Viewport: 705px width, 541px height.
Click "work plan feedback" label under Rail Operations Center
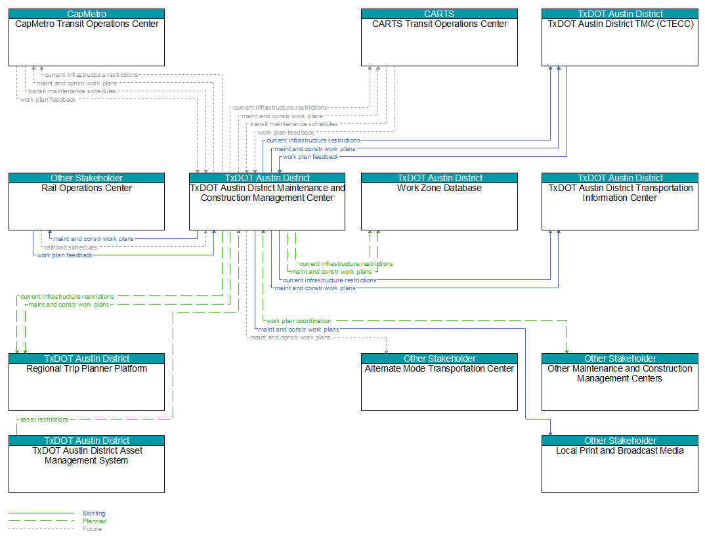point(64,255)
